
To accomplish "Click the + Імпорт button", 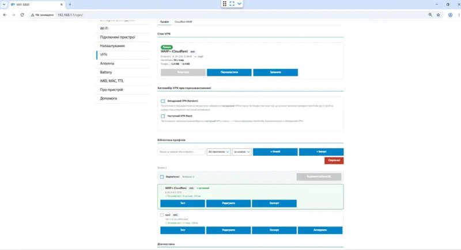I will [x=321, y=152].
